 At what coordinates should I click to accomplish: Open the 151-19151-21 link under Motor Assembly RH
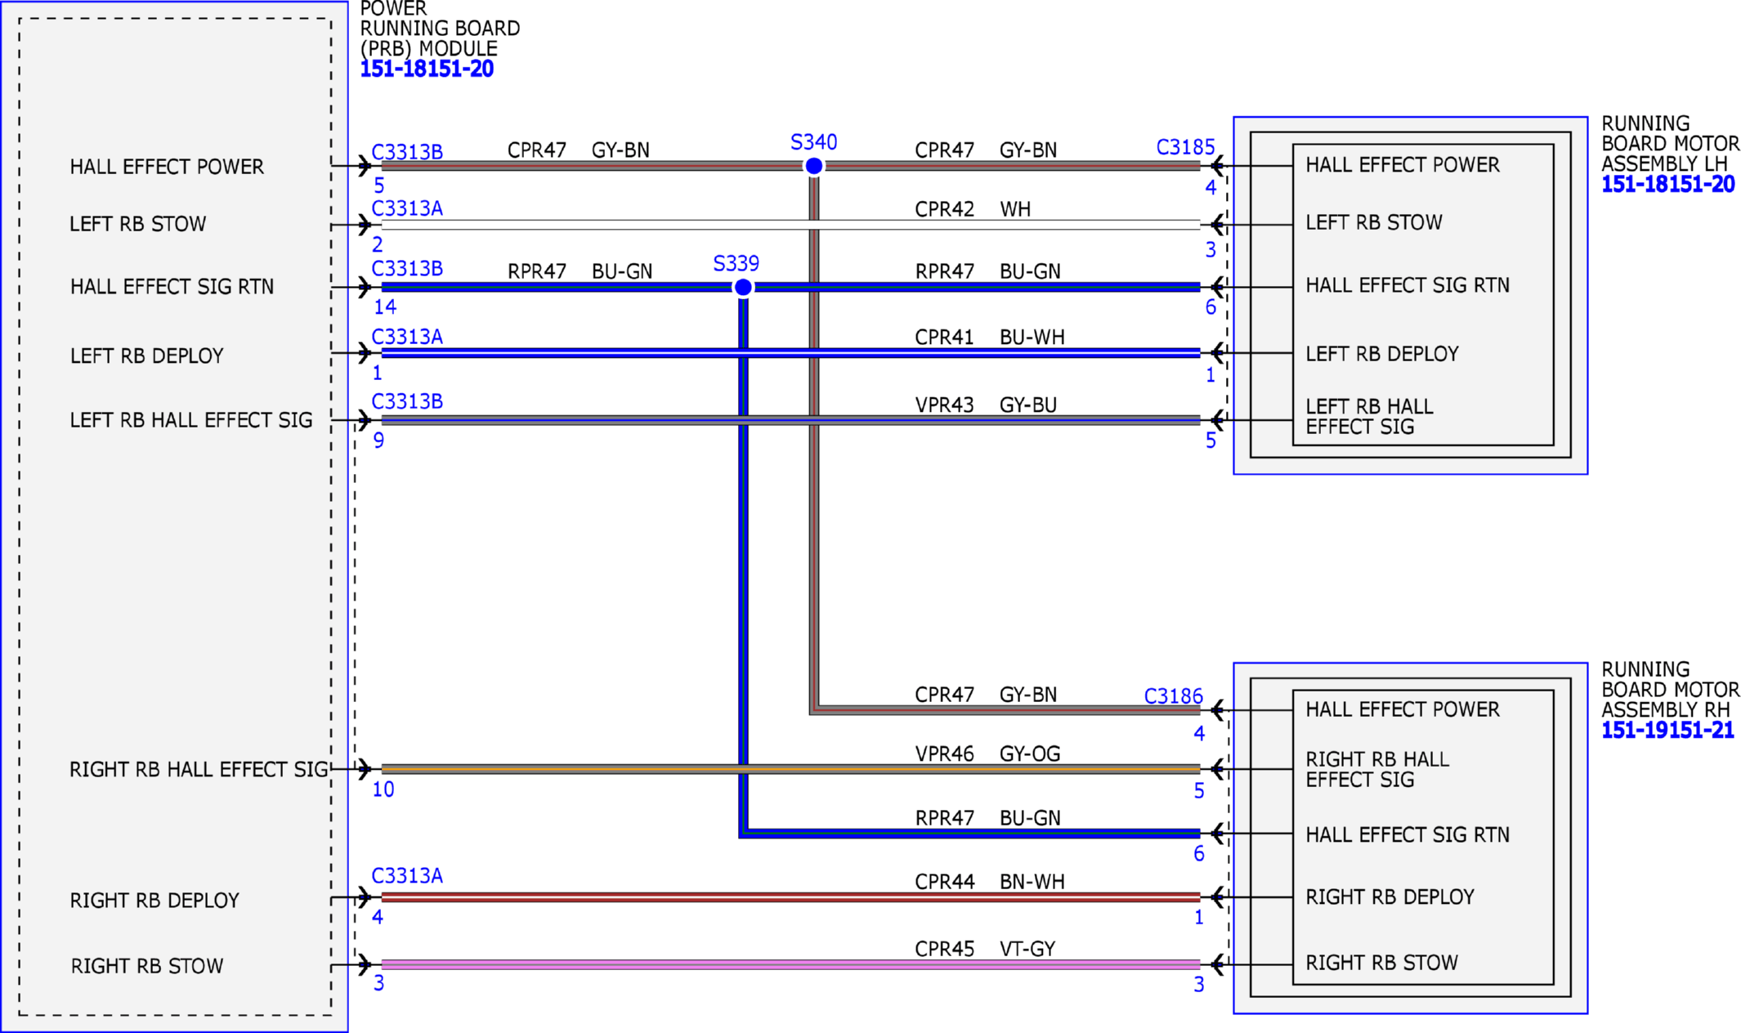pos(1667,731)
